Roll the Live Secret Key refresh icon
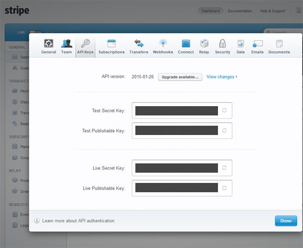Screen dimensions: 303x248 224,168
